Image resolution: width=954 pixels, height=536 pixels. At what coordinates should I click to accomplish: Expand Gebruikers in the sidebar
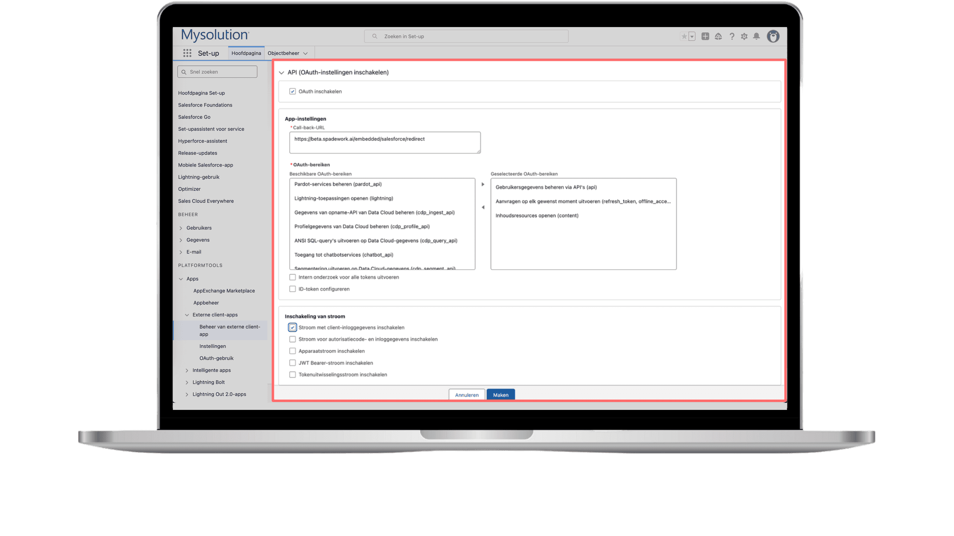(x=181, y=228)
